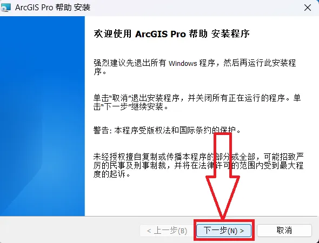Click the installer disc icon in title bar
Image resolution: width=319 pixels, height=243 pixels.
click(5, 8)
